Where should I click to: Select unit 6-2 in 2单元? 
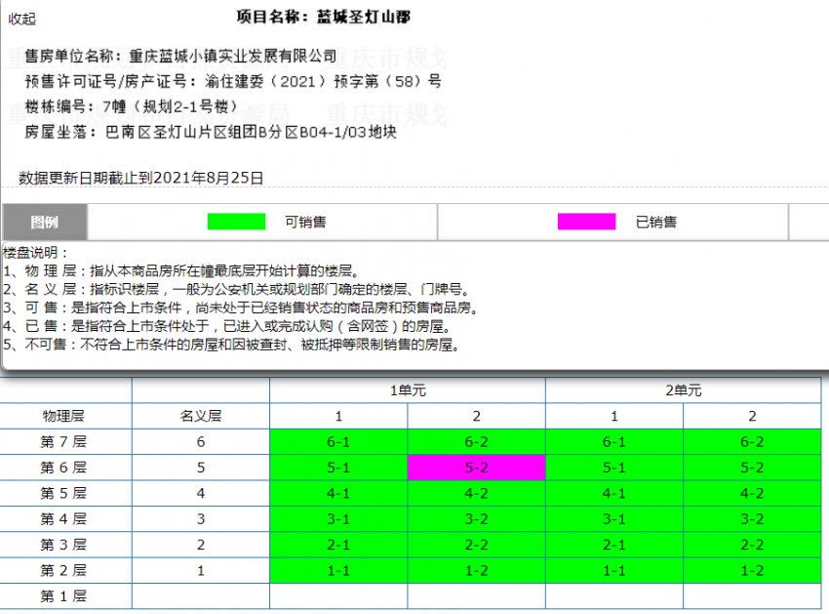(752, 441)
